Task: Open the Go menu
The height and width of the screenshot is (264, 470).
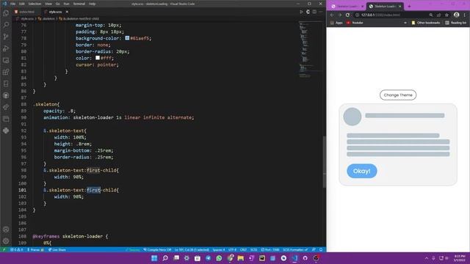Action: (x=57, y=4)
